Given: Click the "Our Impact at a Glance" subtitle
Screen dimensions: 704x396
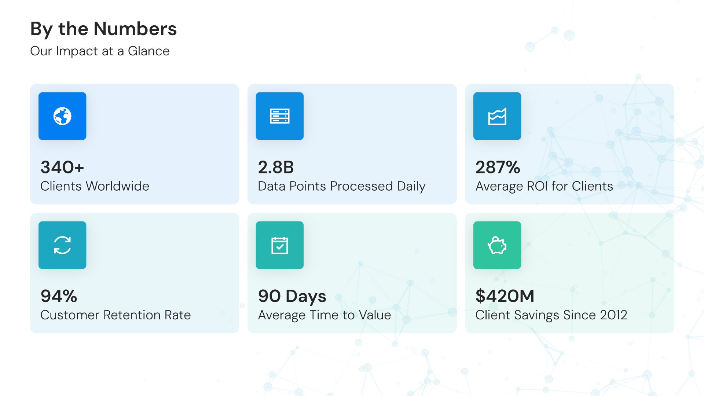Looking at the screenshot, I should tap(100, 51).
